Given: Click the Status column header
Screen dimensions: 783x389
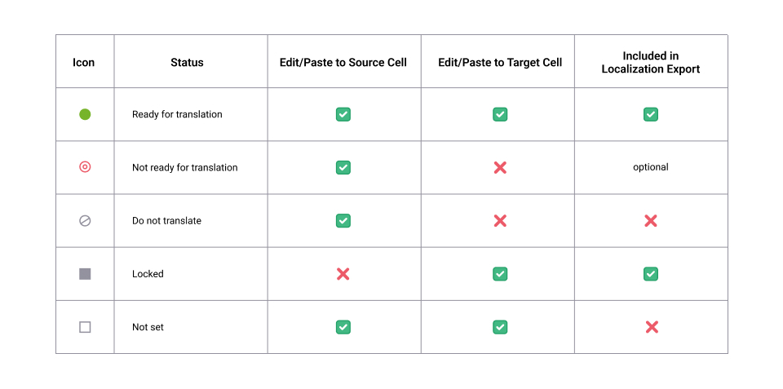Looking at the screenshot, I should (187, 62).
